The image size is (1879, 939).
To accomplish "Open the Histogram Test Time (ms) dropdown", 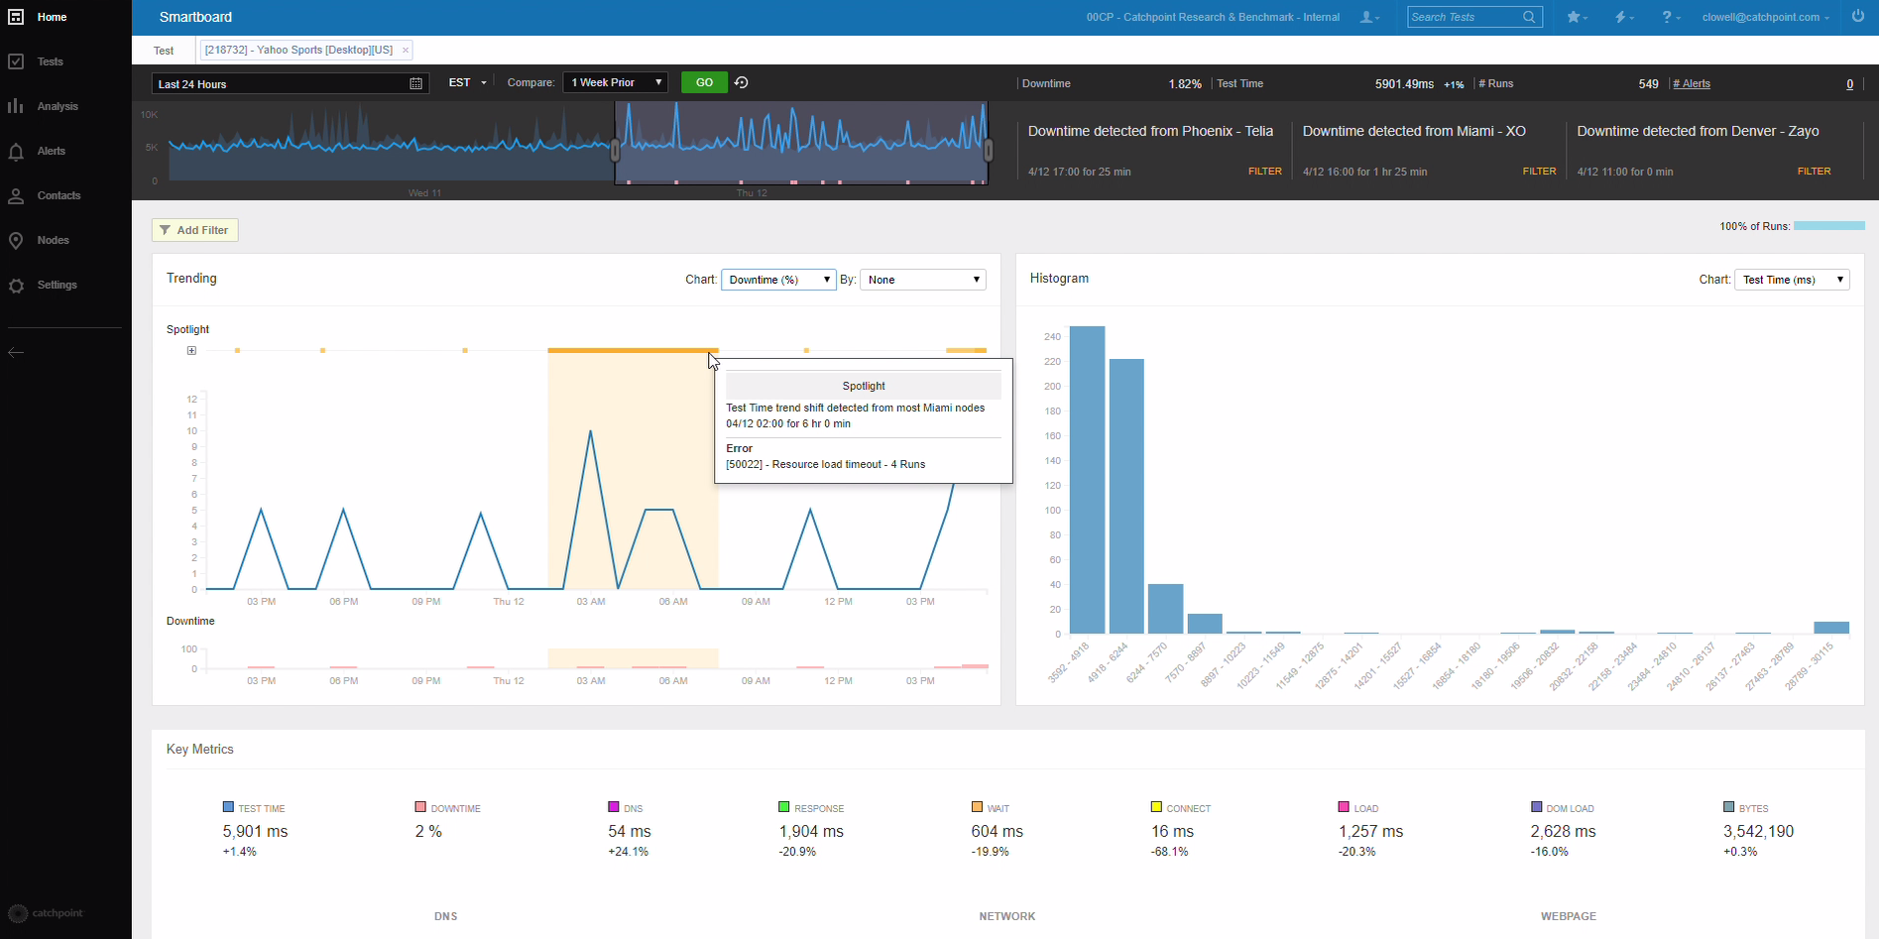I will pyautogui.click(x=1792, y=280).
